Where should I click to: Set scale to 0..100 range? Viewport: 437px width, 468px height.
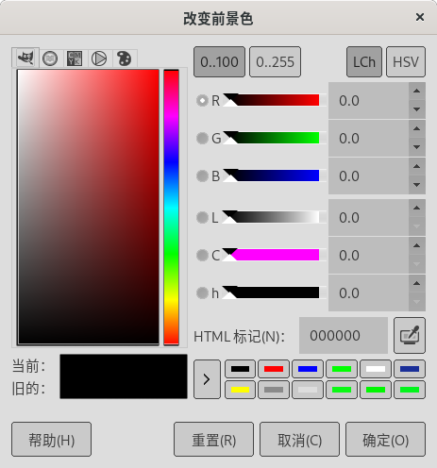coord(219,62)
